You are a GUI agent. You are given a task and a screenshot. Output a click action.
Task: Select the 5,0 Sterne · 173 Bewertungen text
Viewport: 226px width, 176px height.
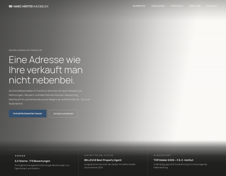pos(32,161)
